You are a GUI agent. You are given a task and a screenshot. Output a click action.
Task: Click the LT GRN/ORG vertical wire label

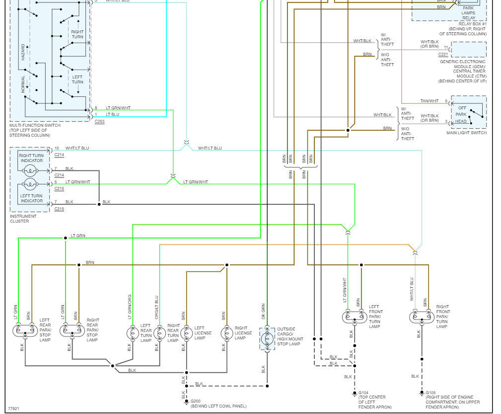(x=130, y=307)
